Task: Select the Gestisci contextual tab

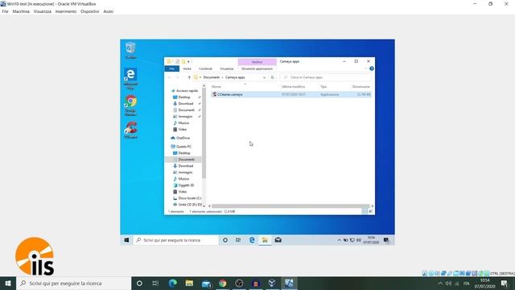Action: click(x=257, y=62)
